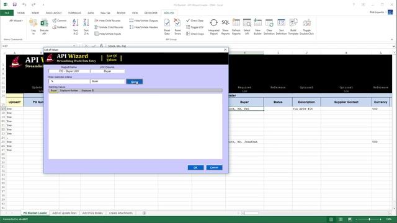Click the Redo icon in title bar
Viewport: 397px width, 223px height.
33,4
